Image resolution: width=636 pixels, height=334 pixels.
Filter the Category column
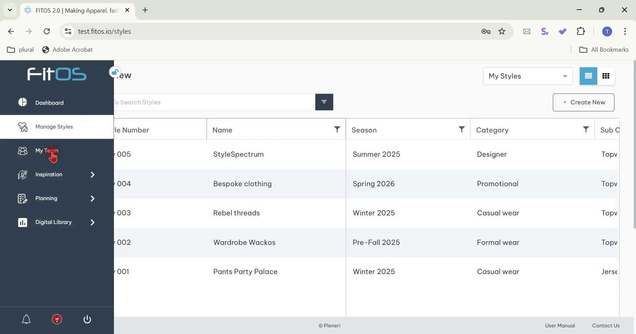(586, 130)
